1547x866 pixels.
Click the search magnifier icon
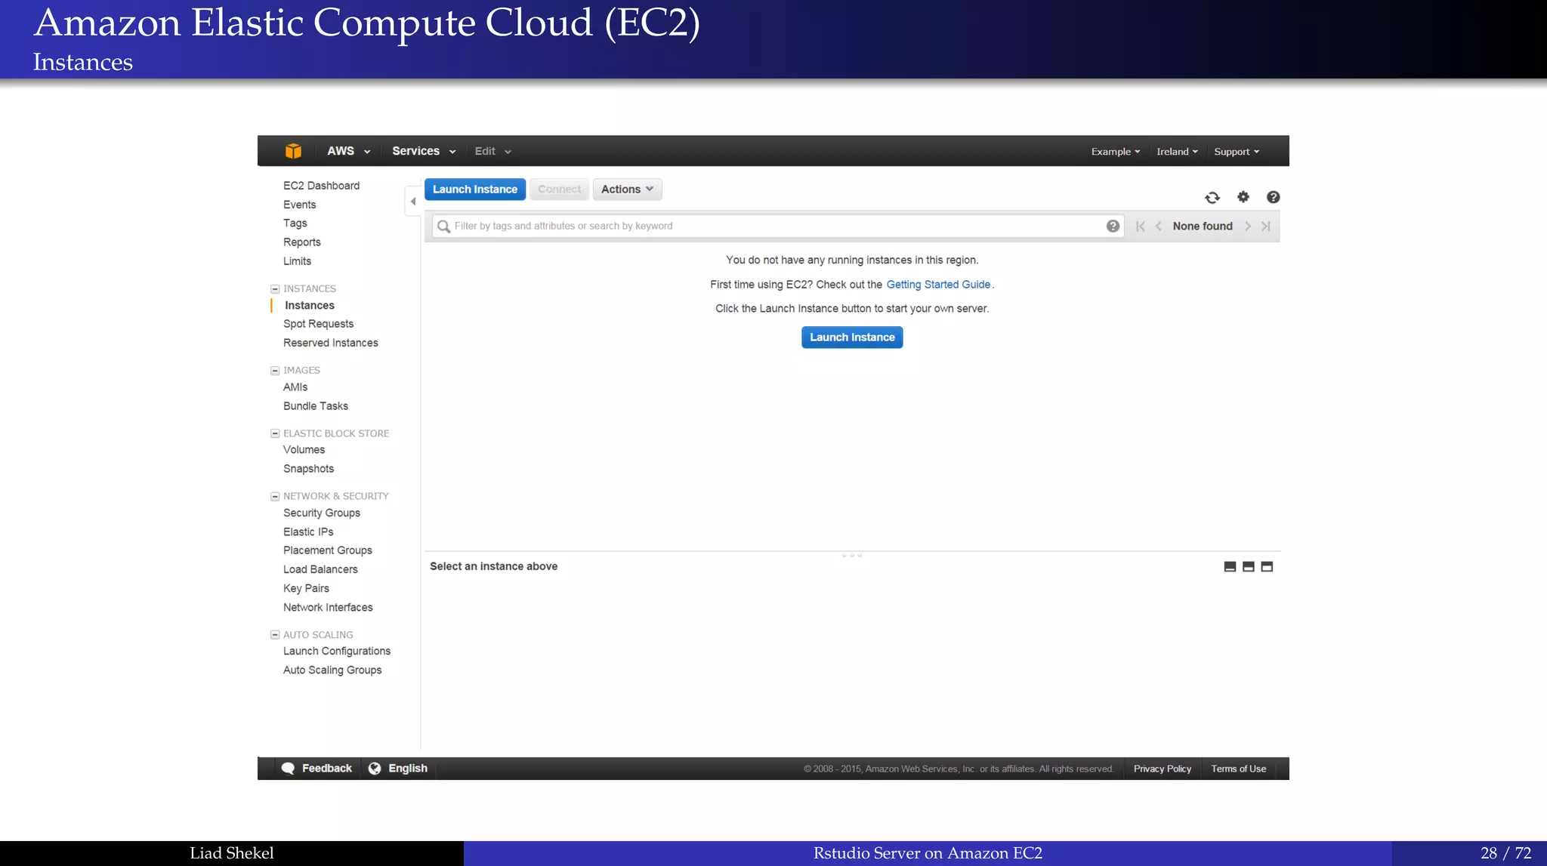[444, 227]
